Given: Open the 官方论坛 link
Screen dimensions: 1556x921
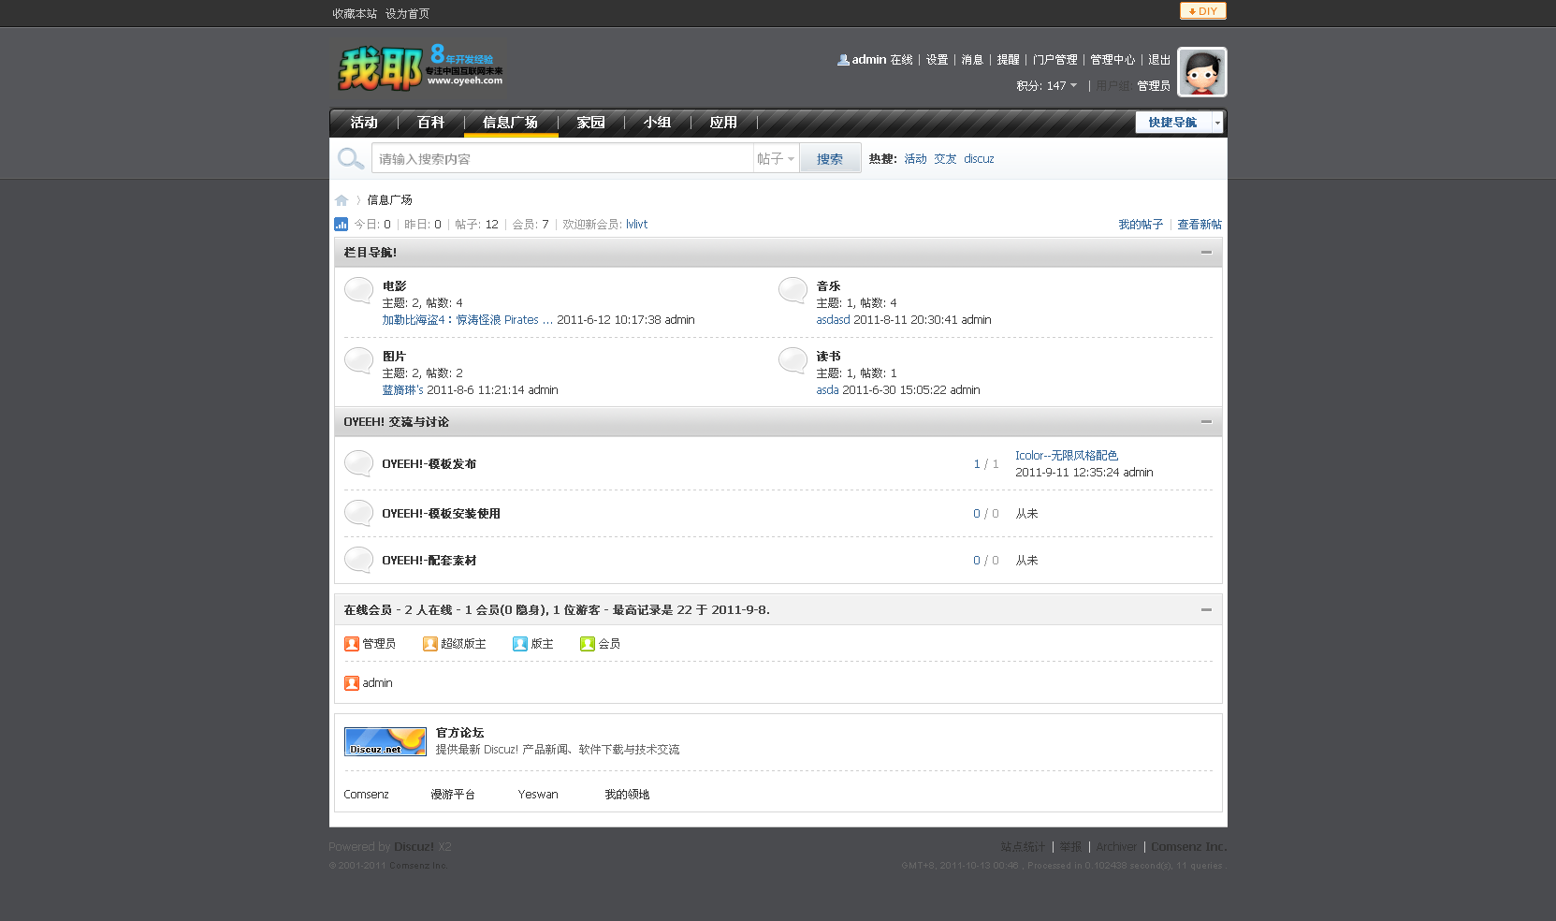Looking at the screenshot, I should [459, 733].
